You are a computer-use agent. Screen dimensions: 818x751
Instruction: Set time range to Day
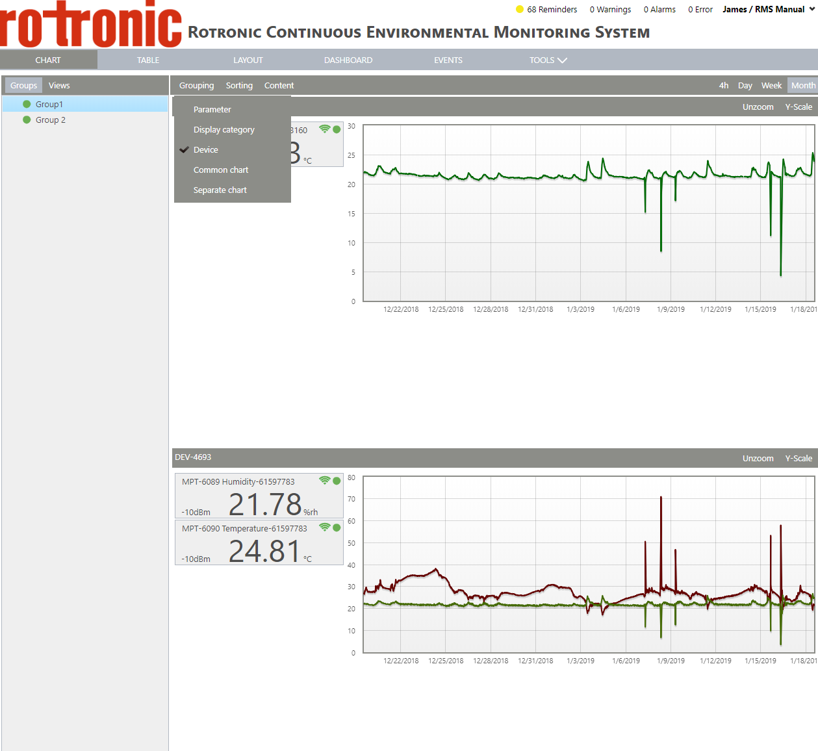pyautogui.click(x=745, y=85)
